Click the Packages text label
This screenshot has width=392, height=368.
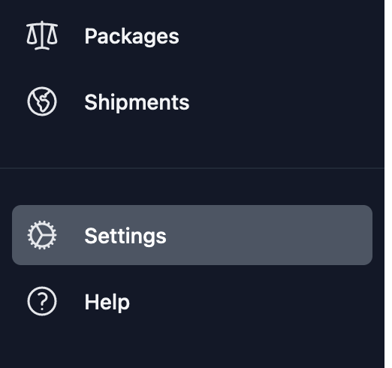(131, 37)
